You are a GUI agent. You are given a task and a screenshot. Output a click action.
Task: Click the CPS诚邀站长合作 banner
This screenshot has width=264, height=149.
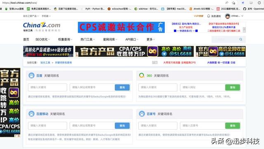point(121,27)
